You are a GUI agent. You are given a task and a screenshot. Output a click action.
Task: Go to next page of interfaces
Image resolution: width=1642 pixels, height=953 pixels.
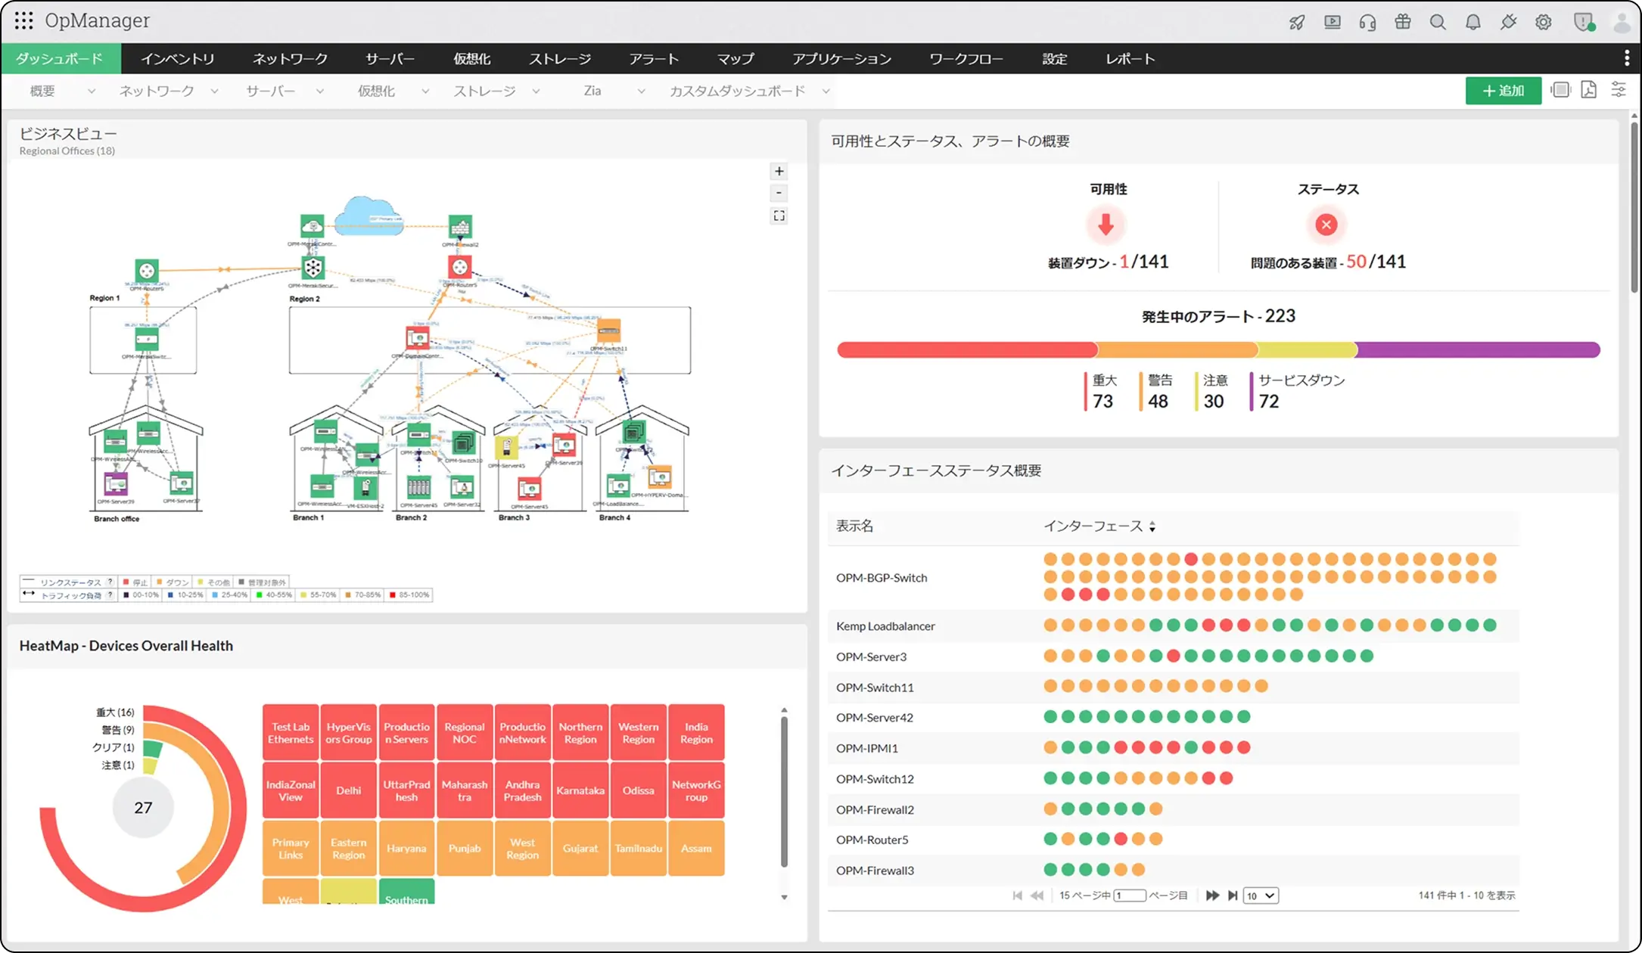tap(1211, 896)
